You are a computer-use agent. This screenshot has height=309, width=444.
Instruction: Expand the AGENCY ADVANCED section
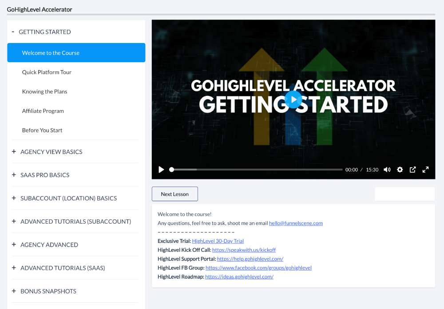click(75, 245)
